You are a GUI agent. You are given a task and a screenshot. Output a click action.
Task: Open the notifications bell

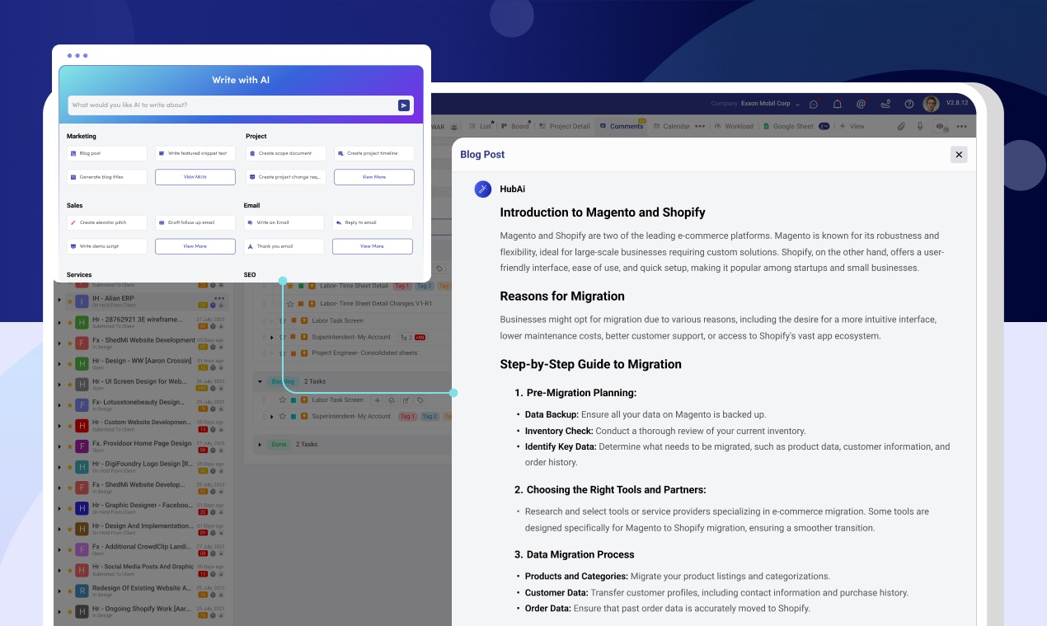point(838,104)
